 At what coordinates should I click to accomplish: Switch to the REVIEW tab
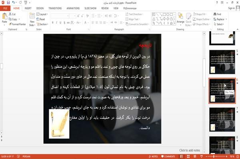click(105, 8)
